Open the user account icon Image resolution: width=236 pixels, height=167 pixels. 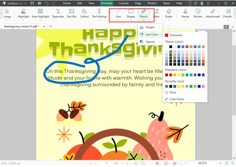tap(202, 3)
